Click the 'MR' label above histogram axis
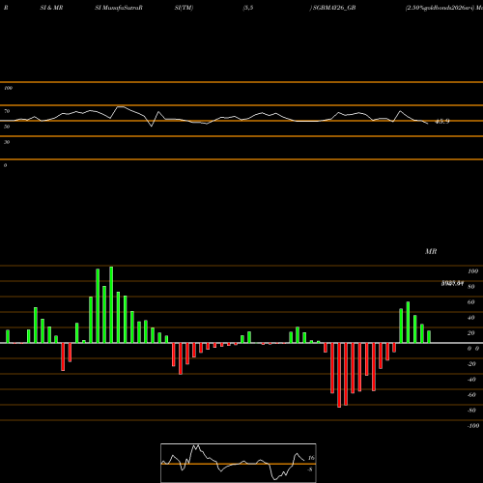483x483 pixels. 431,251
